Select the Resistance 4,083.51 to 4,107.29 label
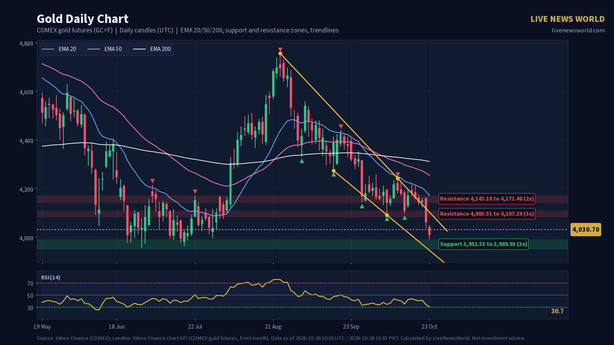This screenshot has height=345, width=614. tap(487, 214)
